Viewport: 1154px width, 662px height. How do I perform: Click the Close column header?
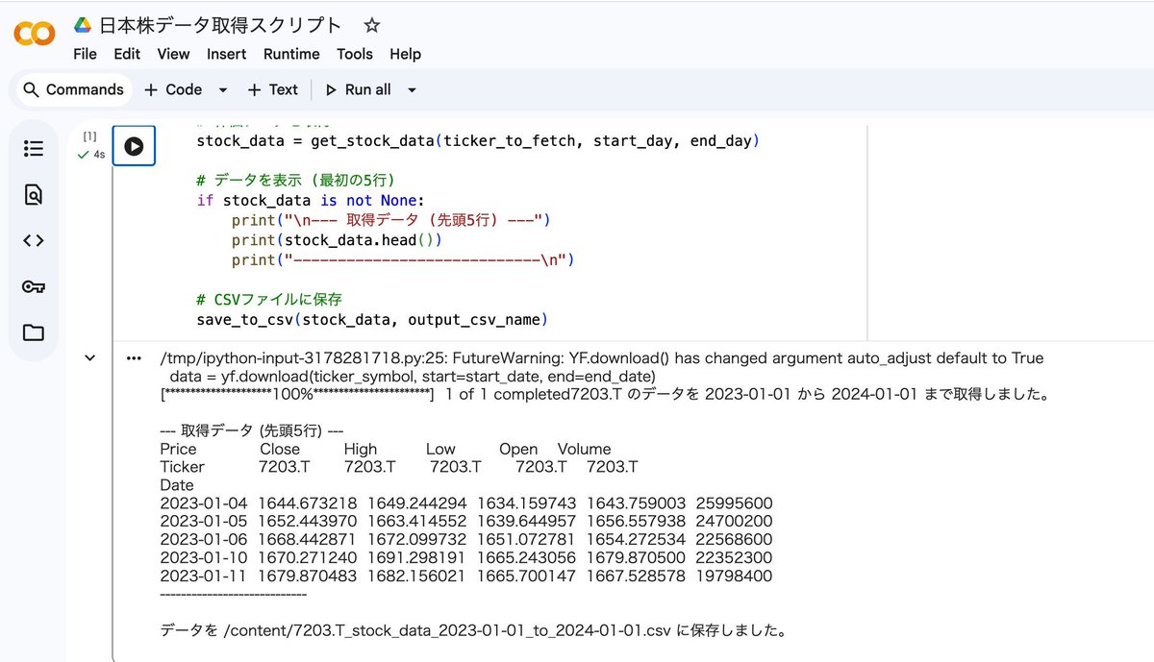[x=280, y=449]
